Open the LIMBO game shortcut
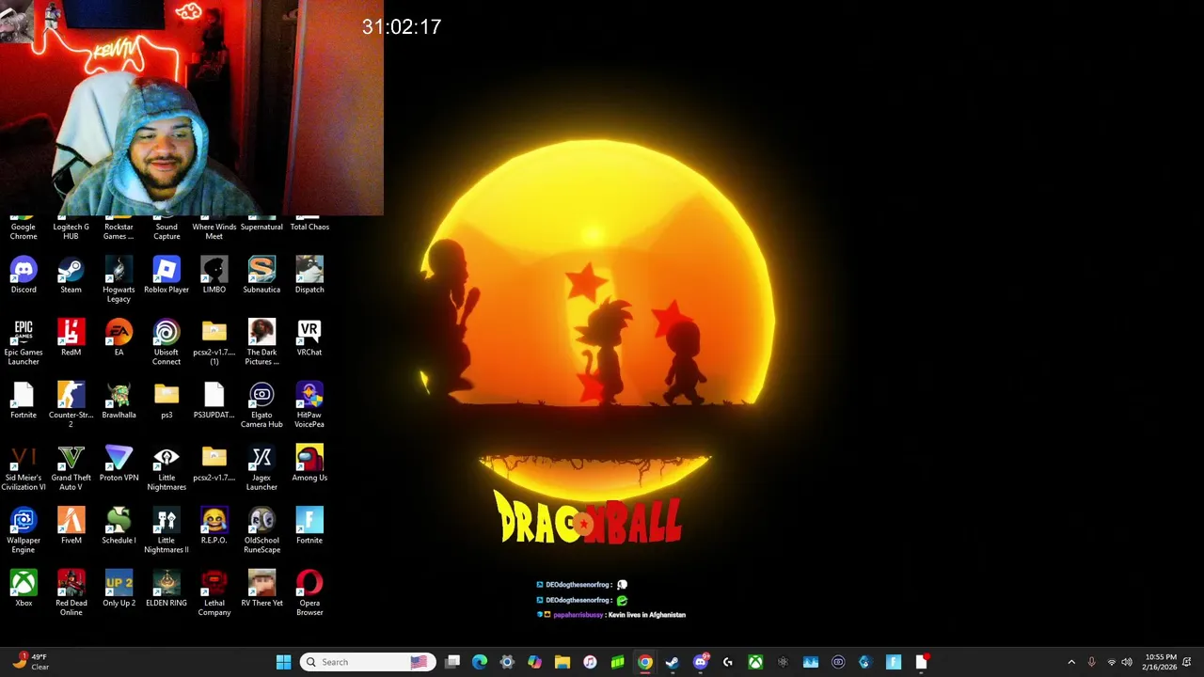Viewport: 1204px width, 677px height. [214, 276]
